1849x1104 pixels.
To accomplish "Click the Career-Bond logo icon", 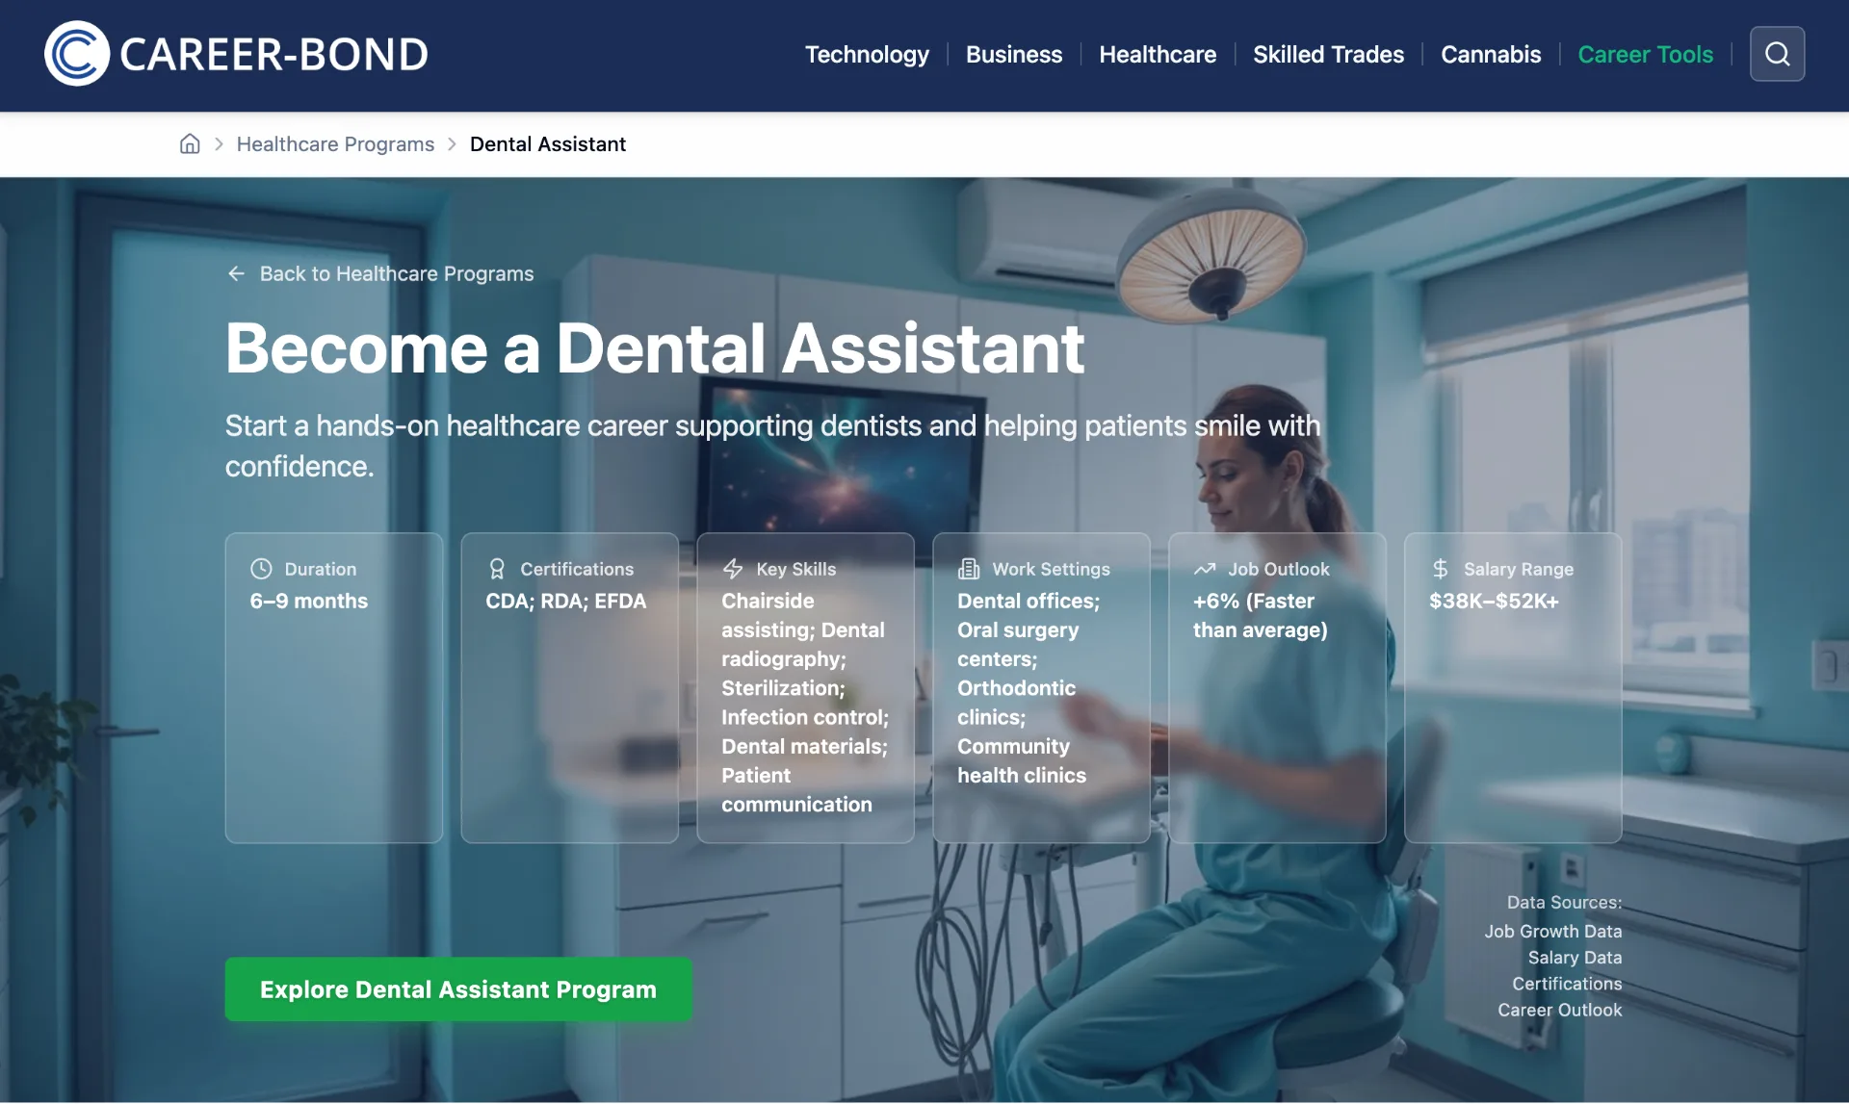I will (77, 54).
